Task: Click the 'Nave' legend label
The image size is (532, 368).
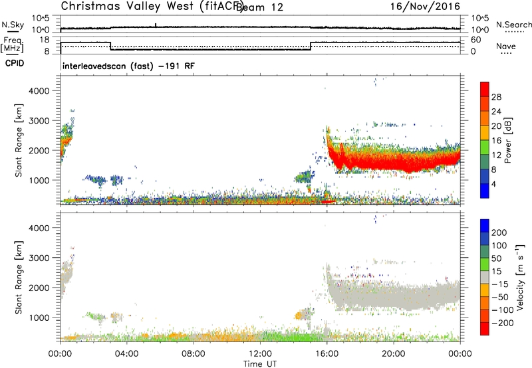Action: coord(506,46)
